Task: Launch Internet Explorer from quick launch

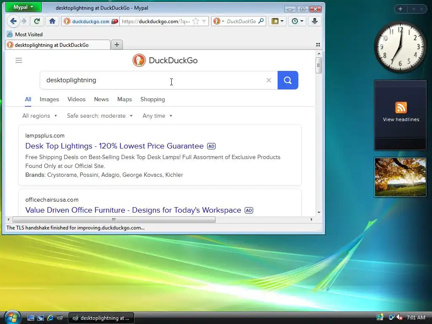Action: coord(50,318)
